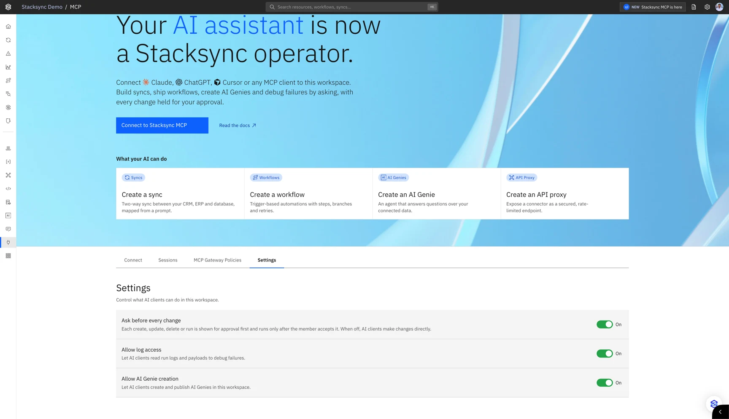
Task: Open the MCP Gateway Policies tab
Action: tap(217, 260)
